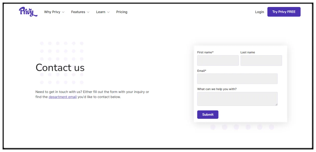Click the Last name input field
Screen dimensions: 316x152
261,60
